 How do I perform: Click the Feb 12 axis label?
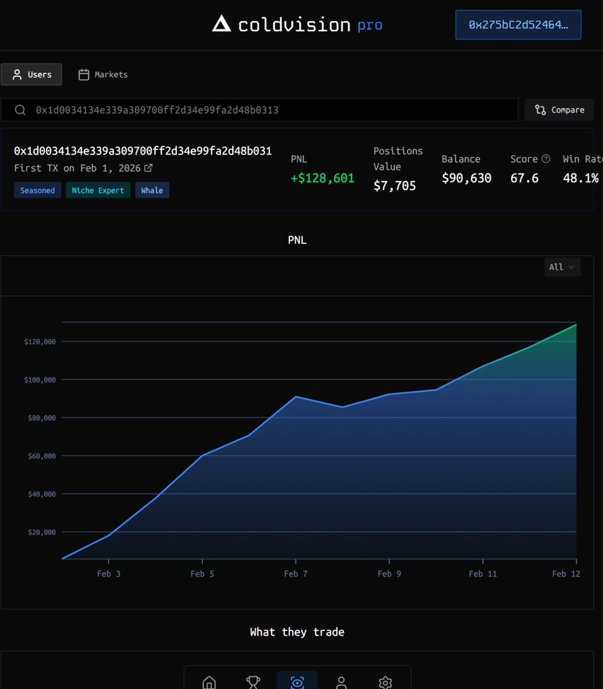point(566,574)
